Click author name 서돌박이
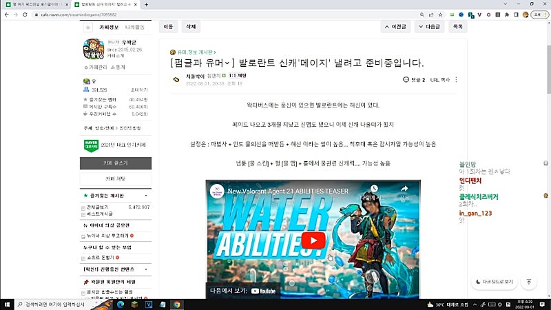The image size is (551, 310). [x=195, y=76]
